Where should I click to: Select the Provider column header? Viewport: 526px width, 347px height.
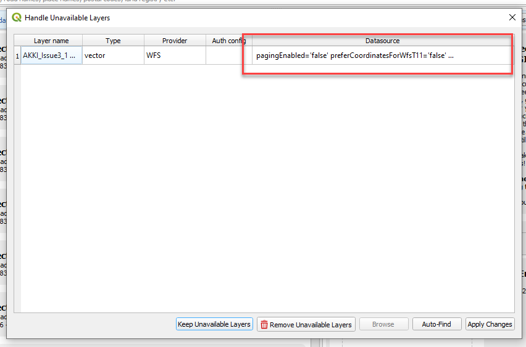(175, 41)
